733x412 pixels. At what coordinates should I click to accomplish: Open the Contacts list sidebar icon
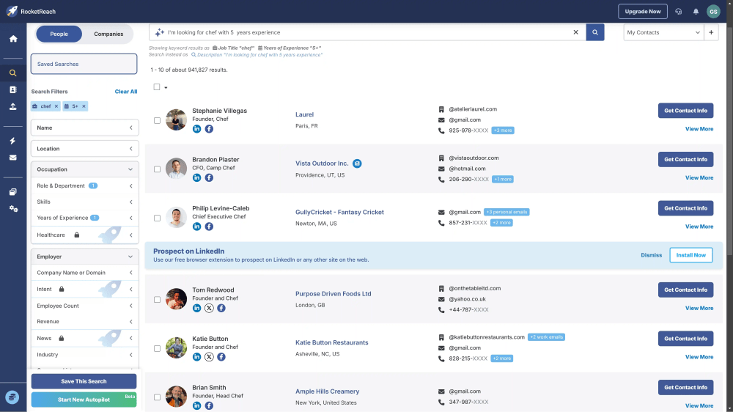(13, 89)
